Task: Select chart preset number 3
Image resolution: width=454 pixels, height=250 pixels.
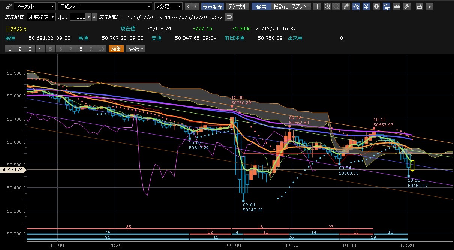Action: 30,49
